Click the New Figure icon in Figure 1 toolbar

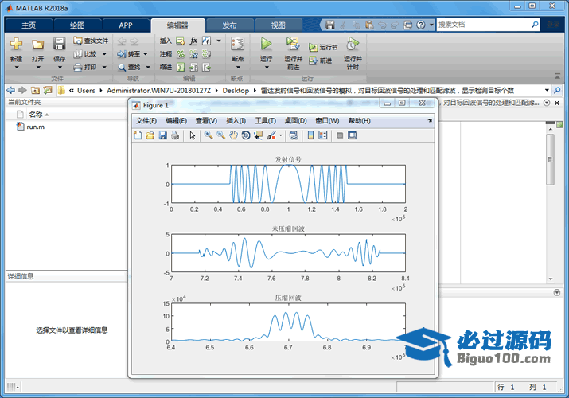[138, 135]
